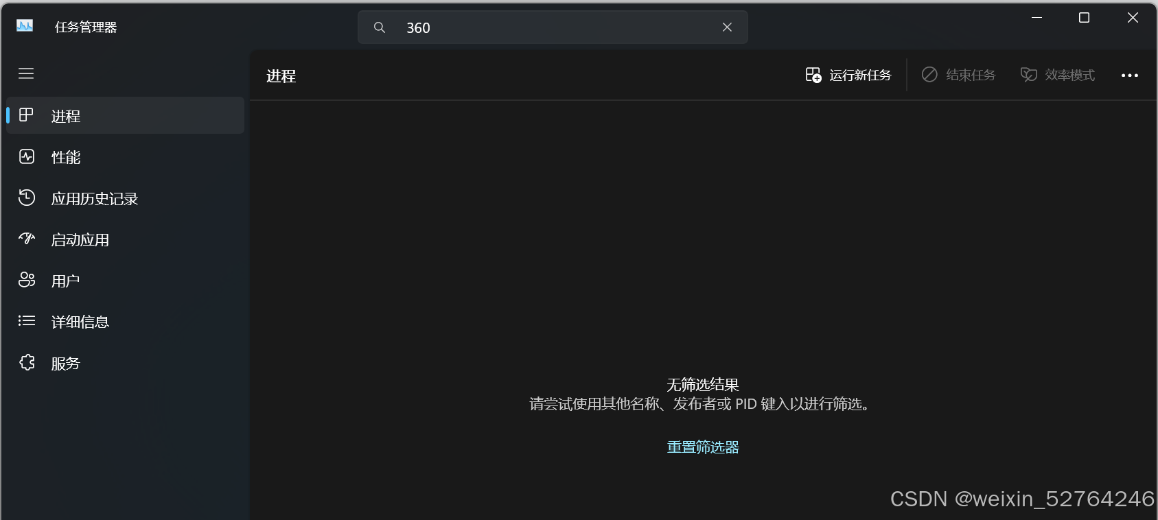Viewport: 1158px width, 520px height.
Task: Show the 详细信息 page
Action: 125,322
